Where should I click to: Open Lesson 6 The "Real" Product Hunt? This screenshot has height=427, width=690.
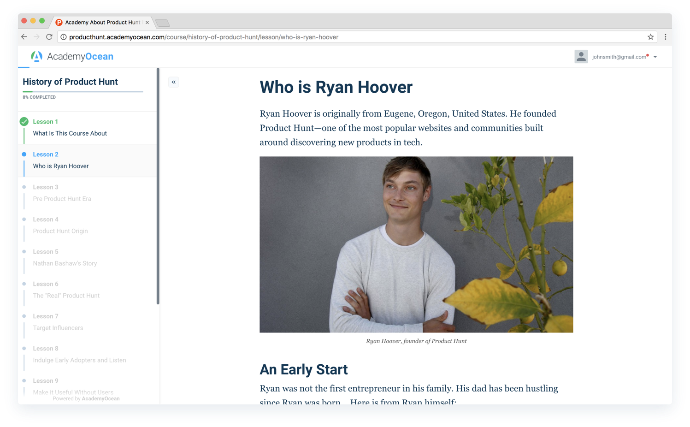[88, 290]
